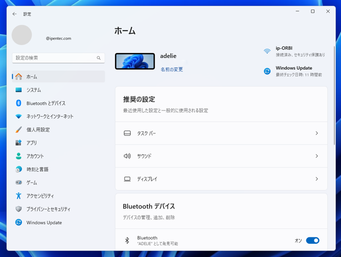Viewport: 341px width, 257px height.
Task: Click the Network wifi diamond icon
Action: [x=19, y=116]
